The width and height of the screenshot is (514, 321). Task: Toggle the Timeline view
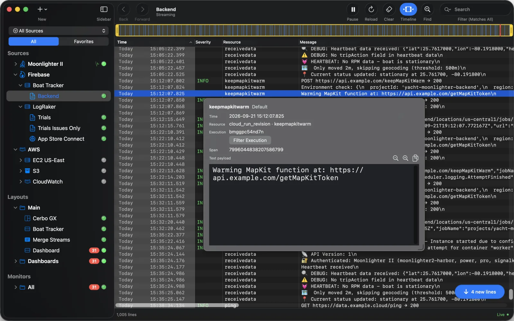[408, 10]
